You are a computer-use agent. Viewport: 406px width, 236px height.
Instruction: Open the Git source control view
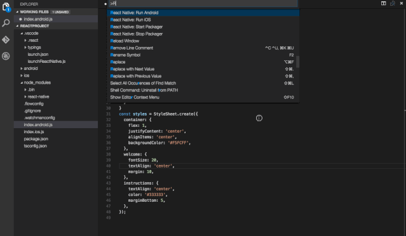(6, 39)
